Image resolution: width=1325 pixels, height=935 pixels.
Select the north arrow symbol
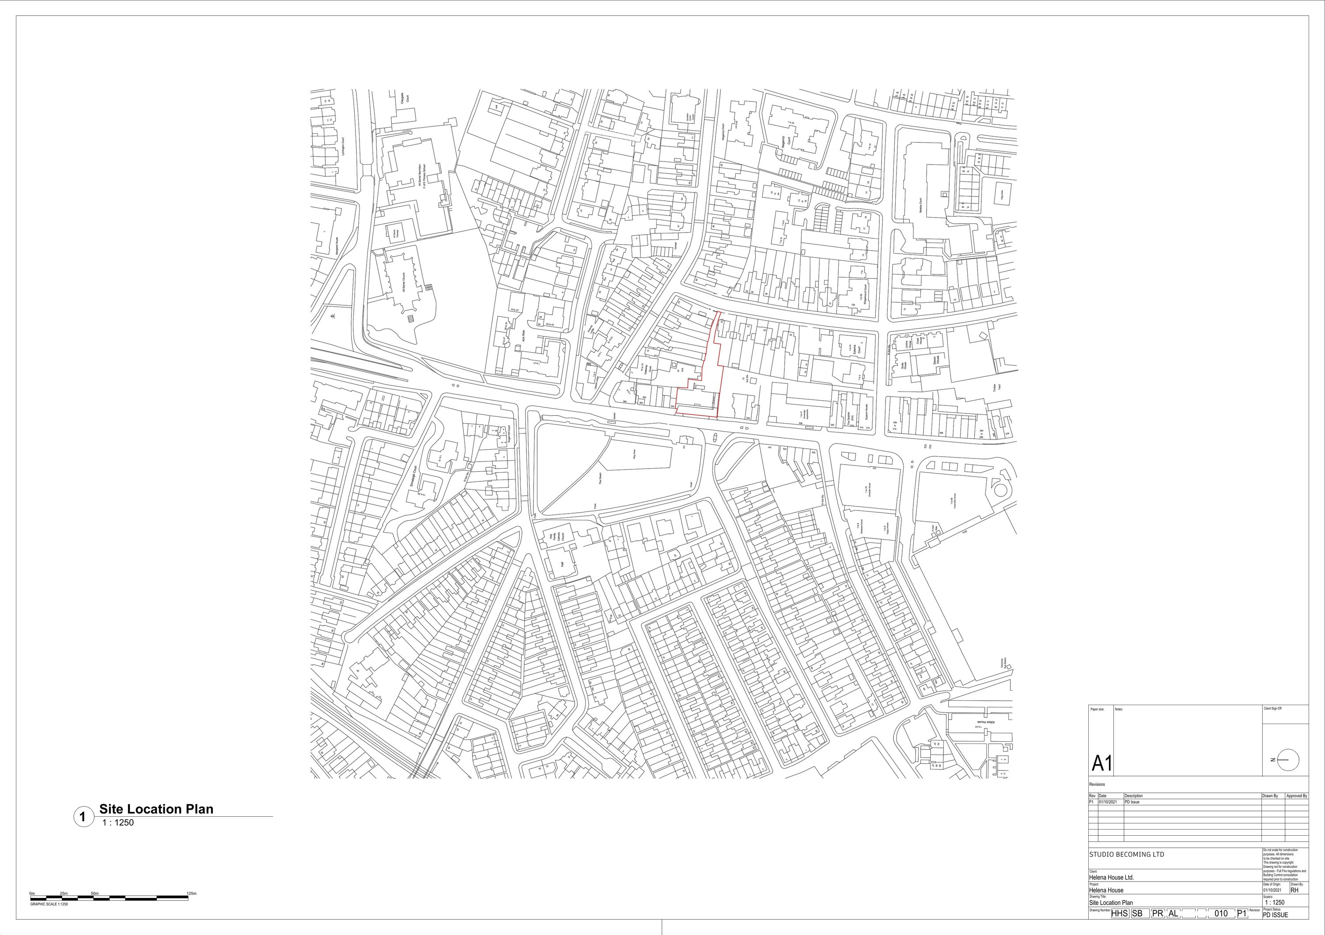point(1289,760)
